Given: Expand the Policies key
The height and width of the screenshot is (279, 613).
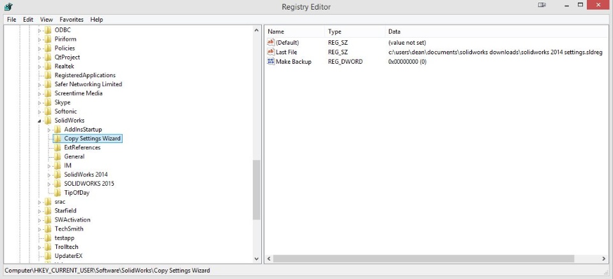Looking at the screenshot, I should [x=40, y=49].
